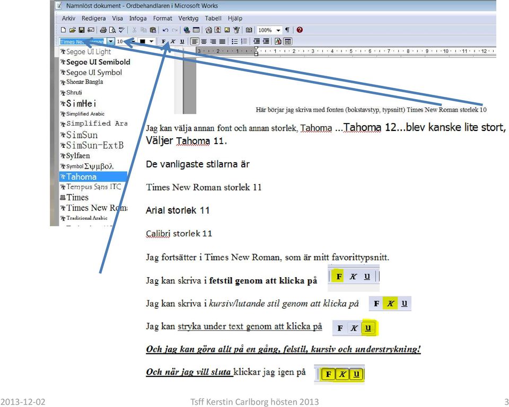This screenshot has width=509, height=407.
Task: Toggle italic K button in toolbar
Action: coord(173,41)
